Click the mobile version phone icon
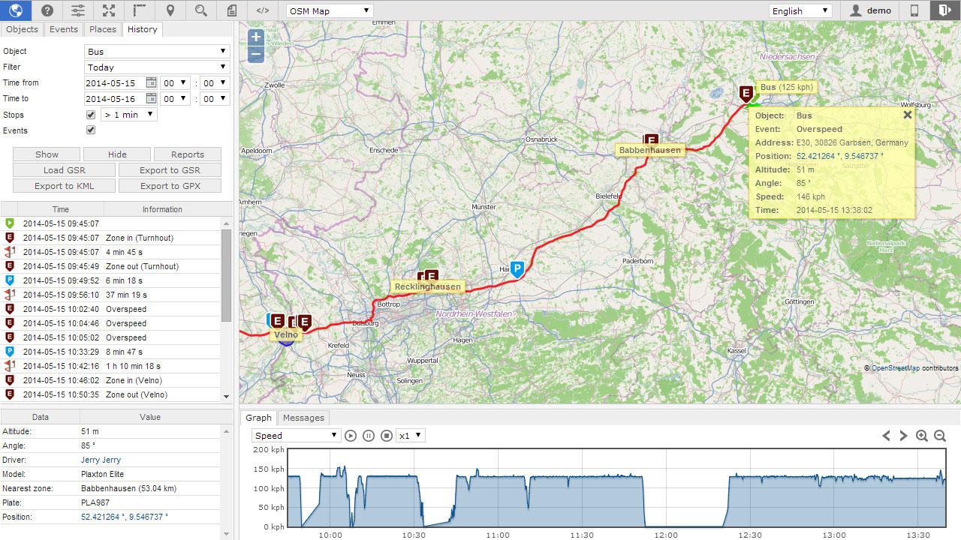 (x=914, y=10)
